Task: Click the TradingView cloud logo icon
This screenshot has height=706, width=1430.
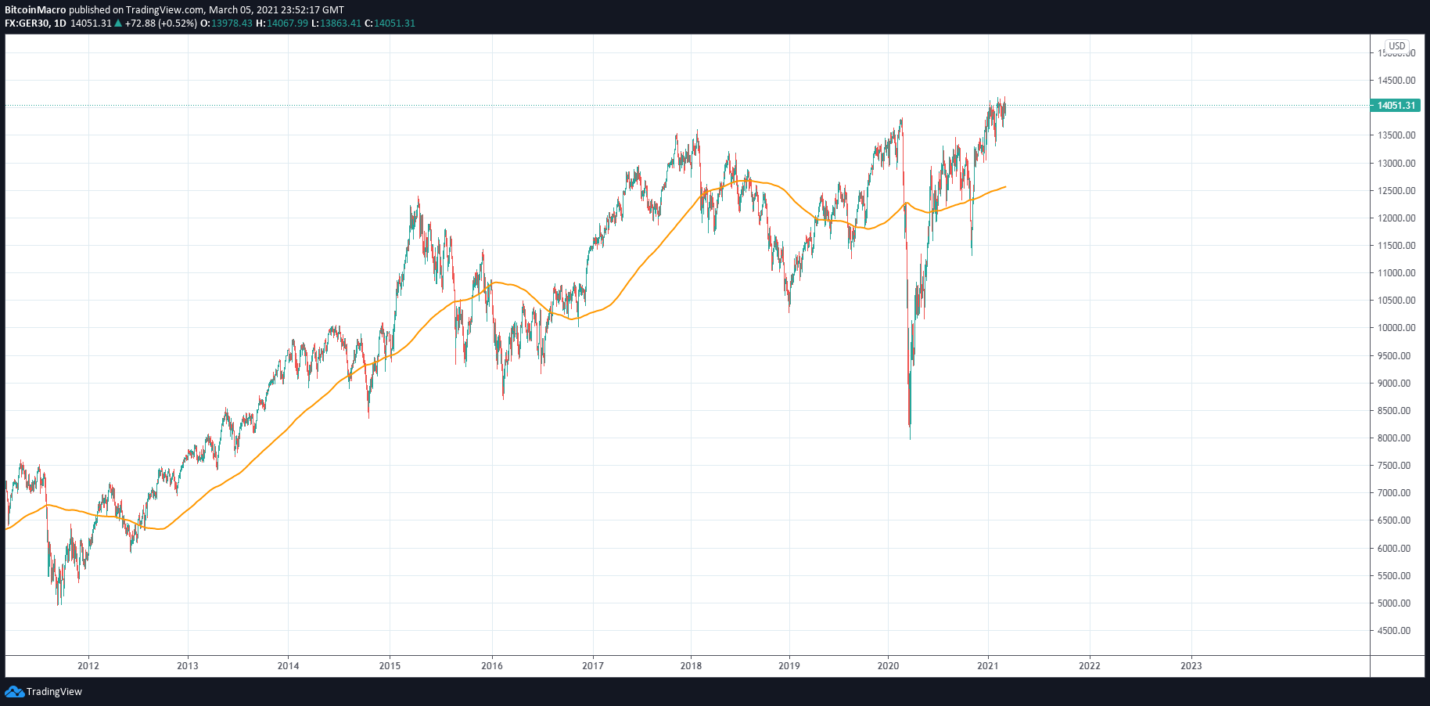Action: point(14,691)
